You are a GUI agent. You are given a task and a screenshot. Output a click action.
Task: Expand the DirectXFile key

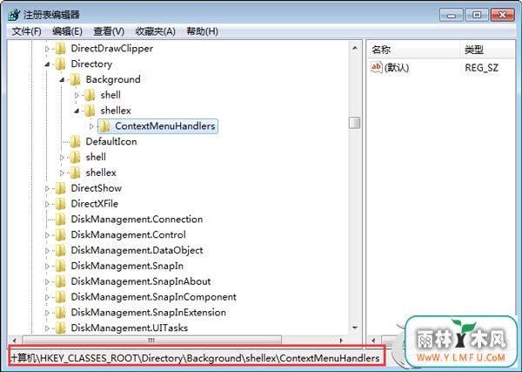[47, 204]
